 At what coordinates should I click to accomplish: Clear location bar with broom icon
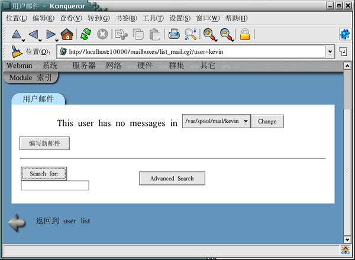pyautogui.click(x=17, y=52)
